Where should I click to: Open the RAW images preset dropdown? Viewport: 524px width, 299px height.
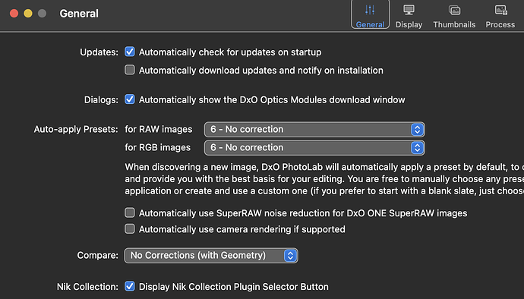pos(314,129)
